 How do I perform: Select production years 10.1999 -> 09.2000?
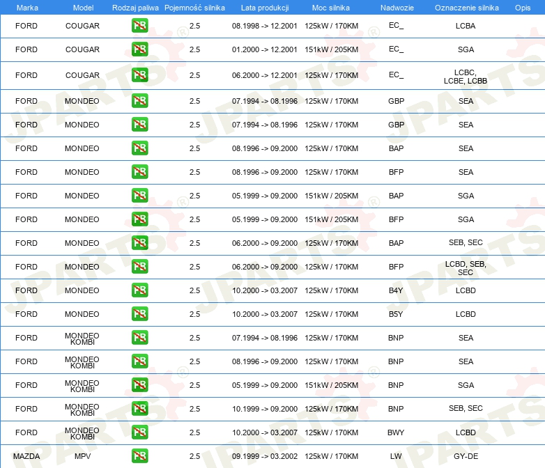point(265,409)
